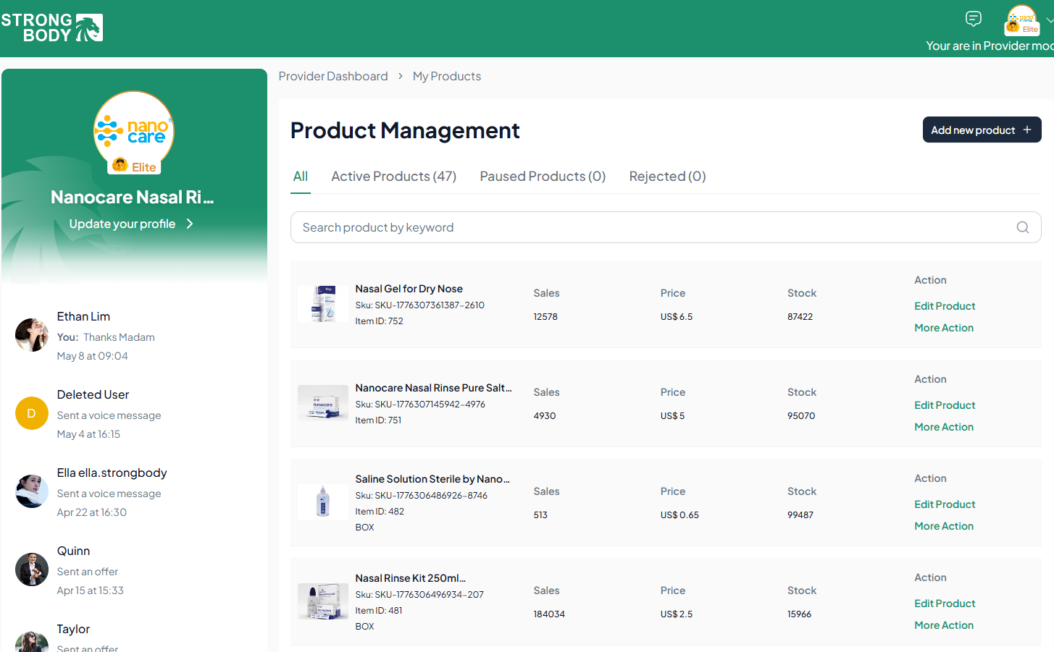Click the search magnifier icon
The image size is (1054, 652).
1022,227
